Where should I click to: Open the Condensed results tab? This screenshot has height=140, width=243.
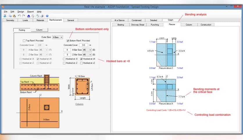(137, 20)
